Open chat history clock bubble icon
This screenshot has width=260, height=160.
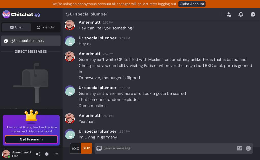pos(253,14)
